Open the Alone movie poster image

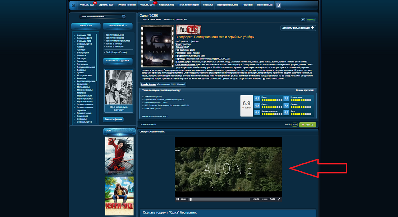coord(157,46)
